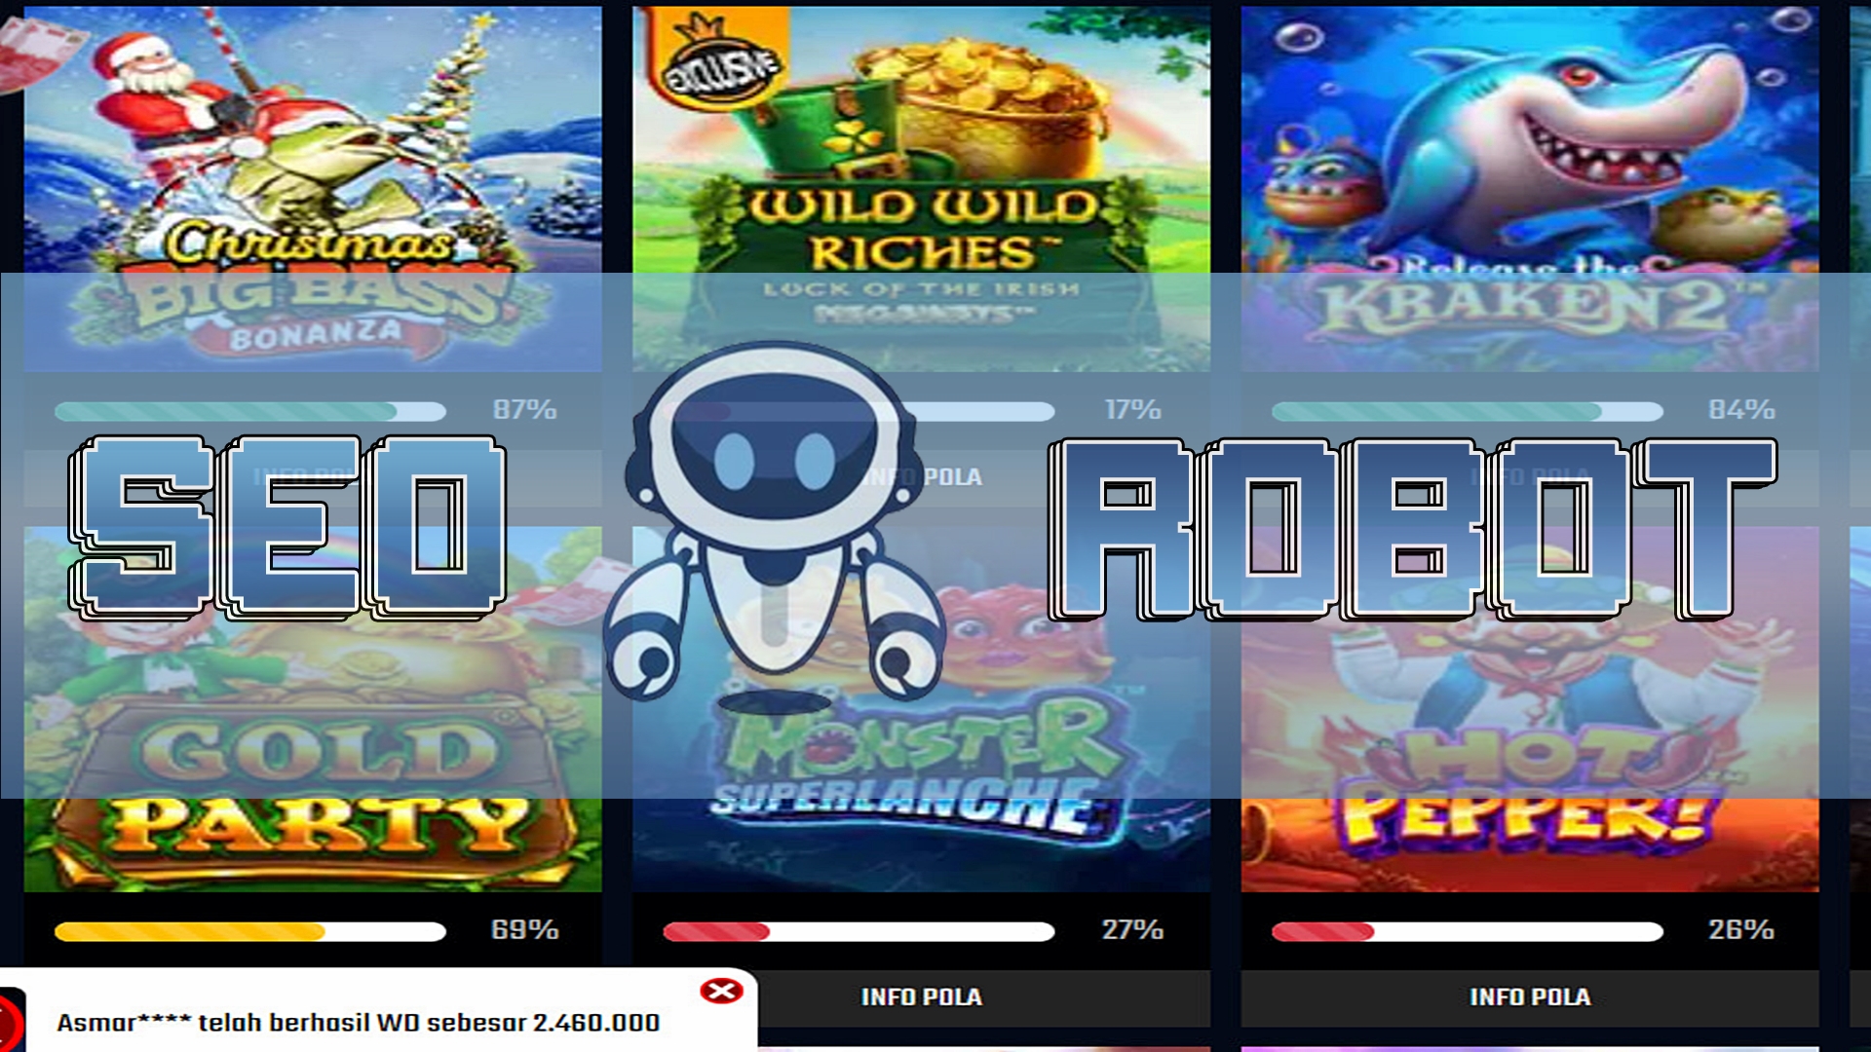Image resolution: width=1871 pixels, height=1052 pixels.
Task: Click INFO POLA under Hot Pepper
Action: pyautogui.click(x=1530, y=997)
